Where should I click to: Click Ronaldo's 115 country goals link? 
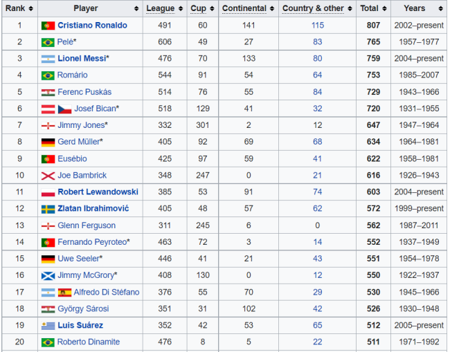click(317, 25)
